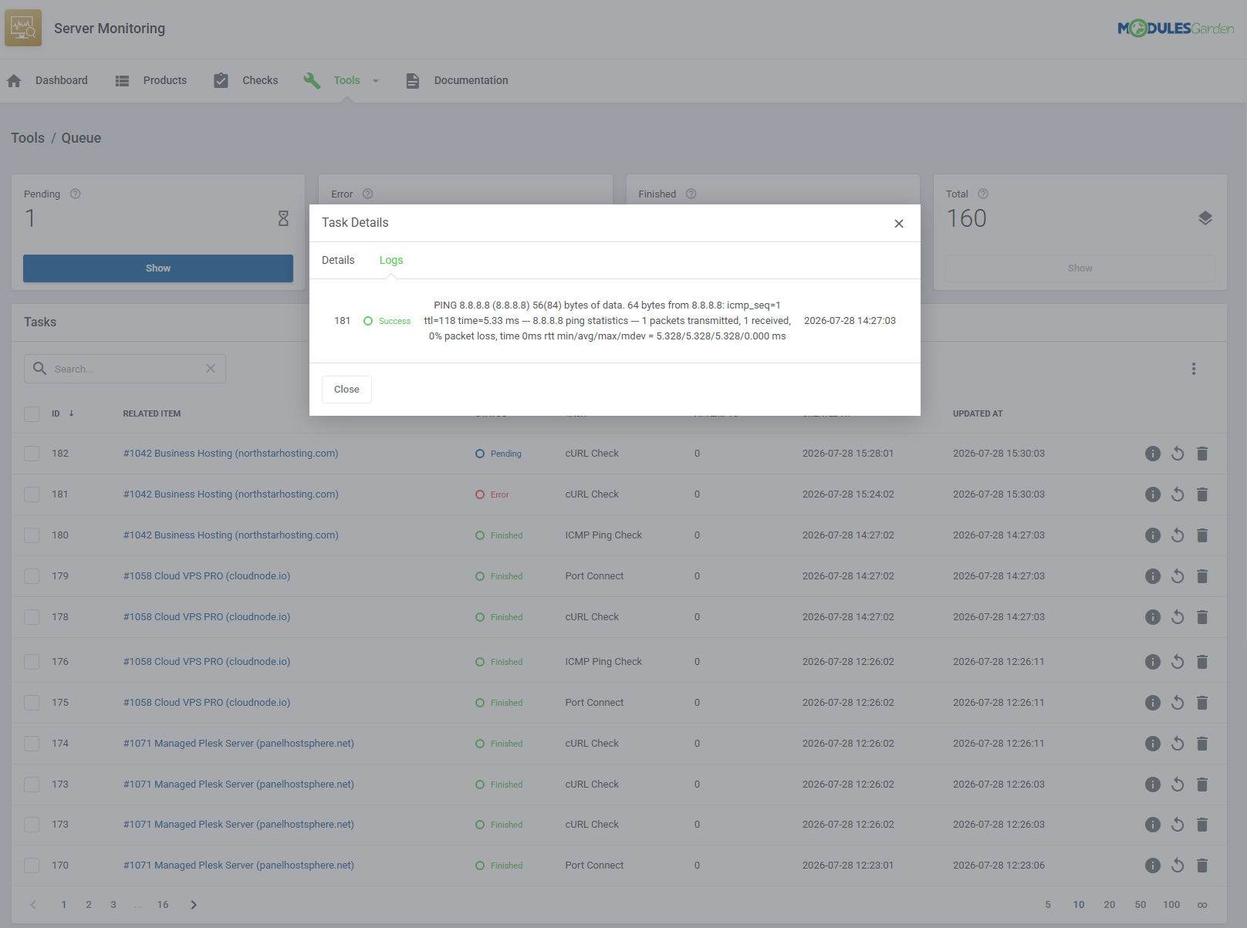Delete task 170 using the trash icon
Screen dimensions: 1247x928
[x=1202, y=866]
